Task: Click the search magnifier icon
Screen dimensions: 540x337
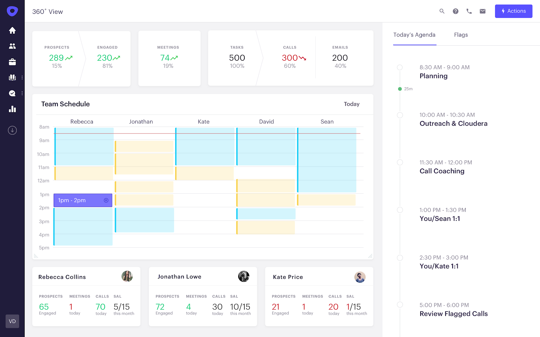Action: pos(442,11)
